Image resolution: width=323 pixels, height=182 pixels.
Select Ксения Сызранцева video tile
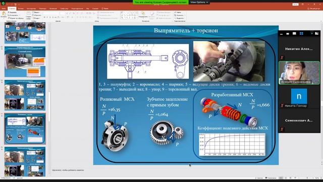299,73
